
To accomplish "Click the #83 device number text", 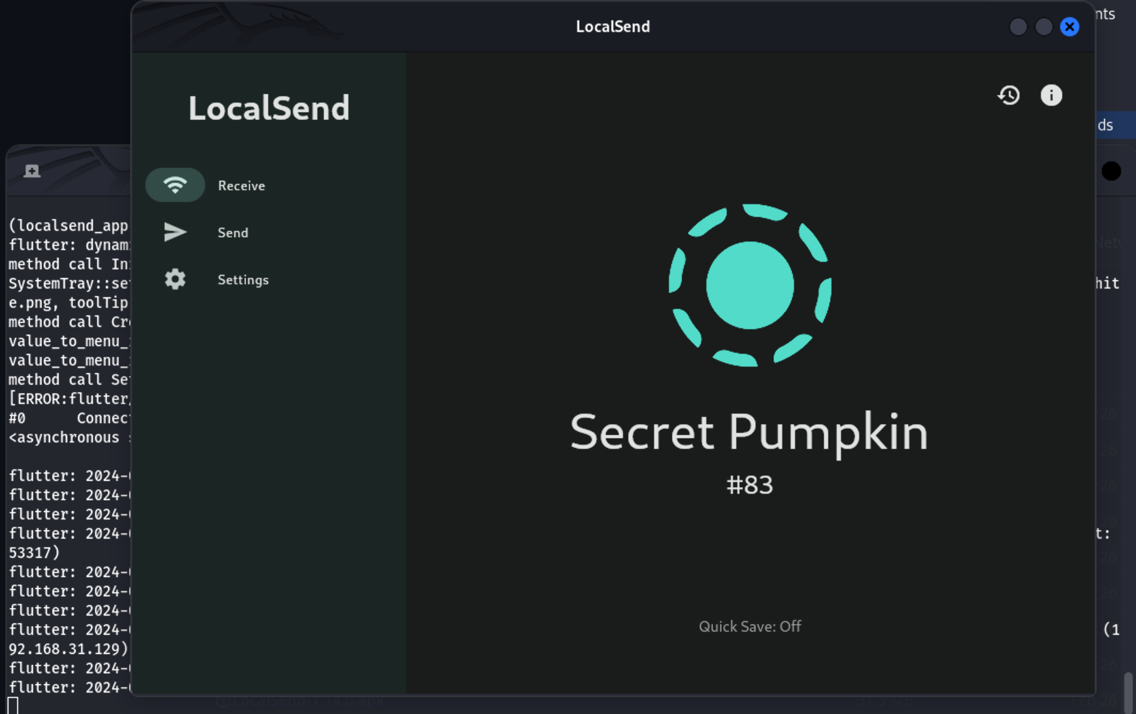I will coord(750,485).
